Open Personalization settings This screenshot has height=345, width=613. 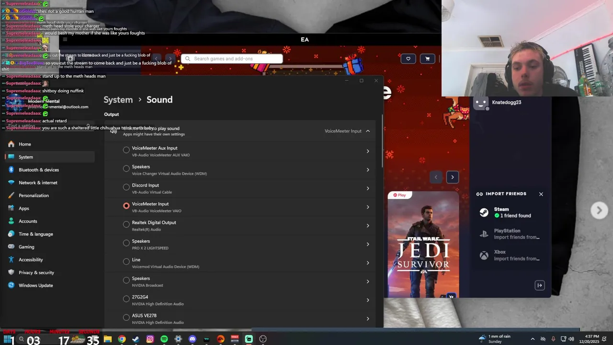pos(50,195)
